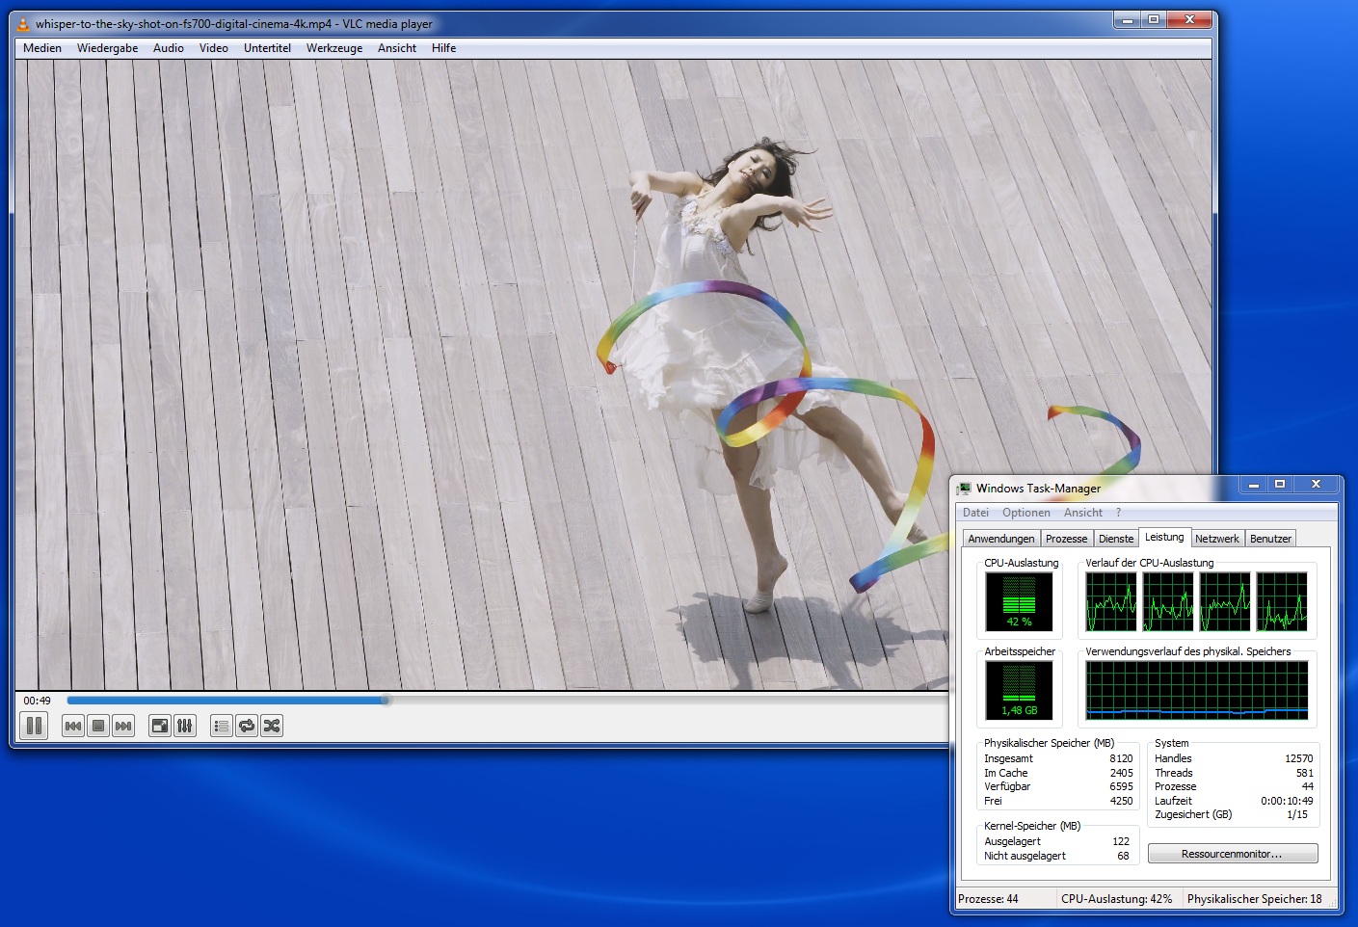Click the Ressourcenmonitor... button
This screenshot has width=1358, height=927.
pyautogui.click(x=1232, y=854)
